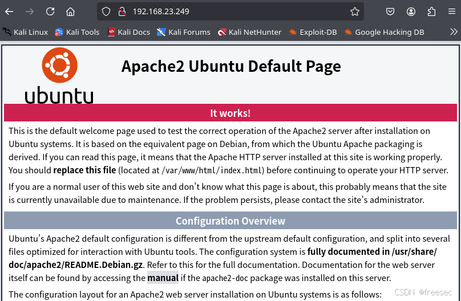Click the README.Debian.gz bold text
The height and width of the screenshot is (301, 461).
point(103,265)
